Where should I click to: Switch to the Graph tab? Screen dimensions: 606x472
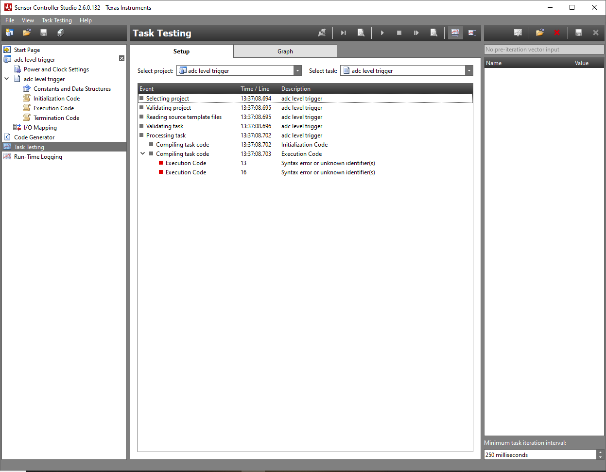[x=285, y=51]
